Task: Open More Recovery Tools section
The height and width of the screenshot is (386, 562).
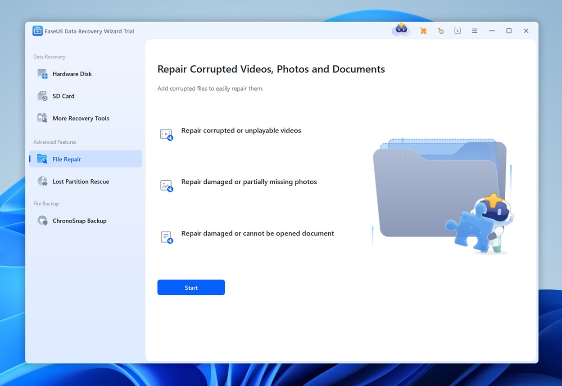Action: tap(86, 118)
